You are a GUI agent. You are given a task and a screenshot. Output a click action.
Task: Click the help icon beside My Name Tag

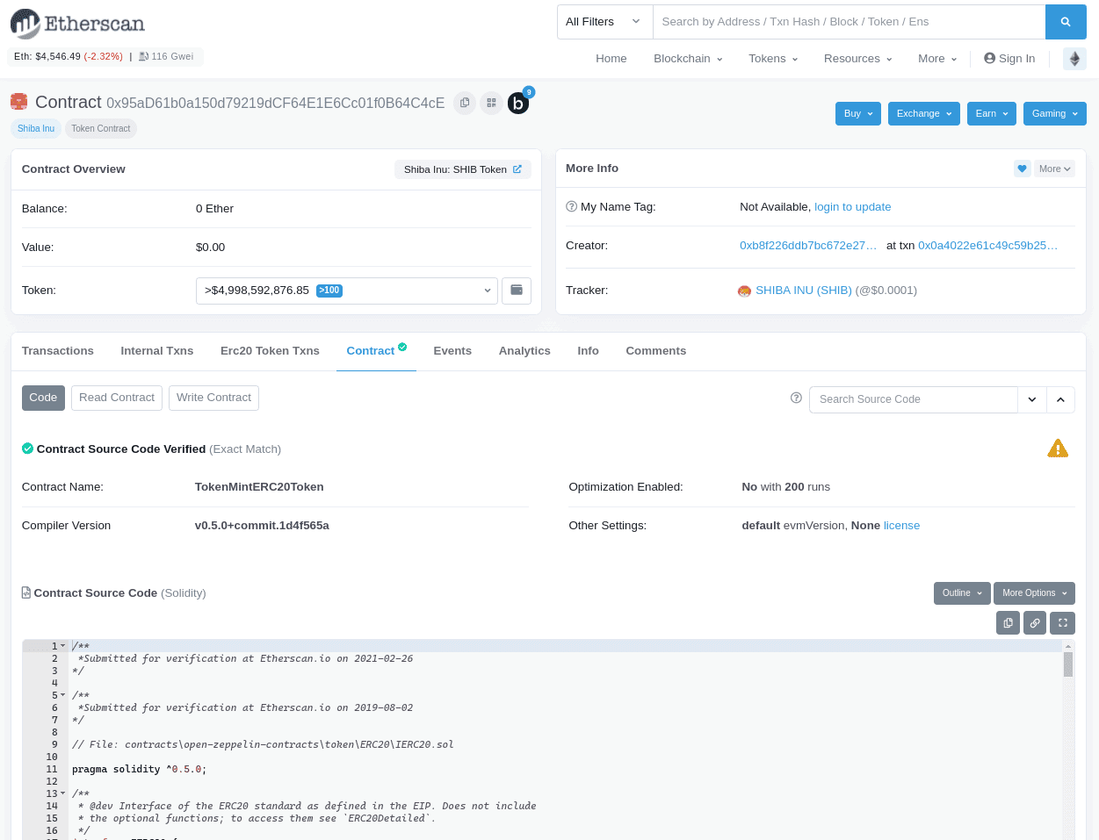tap(572, 207)
